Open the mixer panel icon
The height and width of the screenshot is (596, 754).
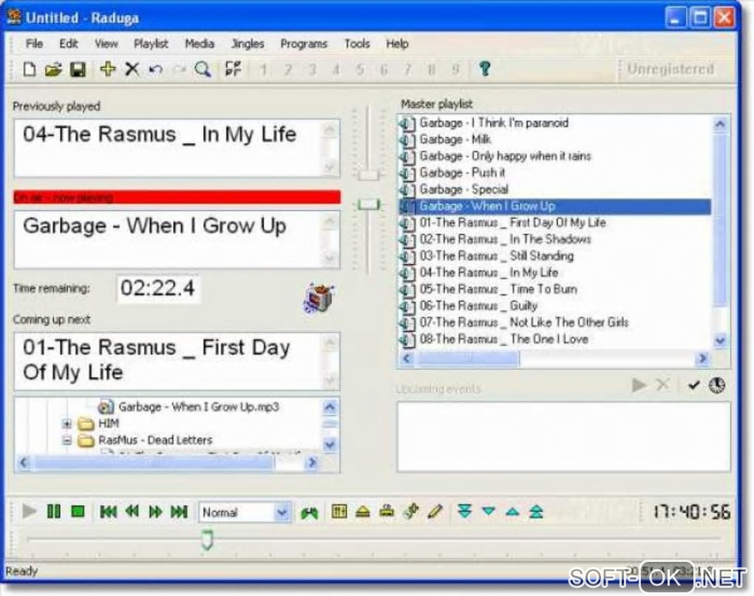pos(339,511)
